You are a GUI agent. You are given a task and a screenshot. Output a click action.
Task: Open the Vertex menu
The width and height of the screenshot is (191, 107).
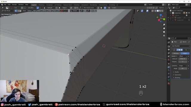pyautogui.click(x=44, y=11)
